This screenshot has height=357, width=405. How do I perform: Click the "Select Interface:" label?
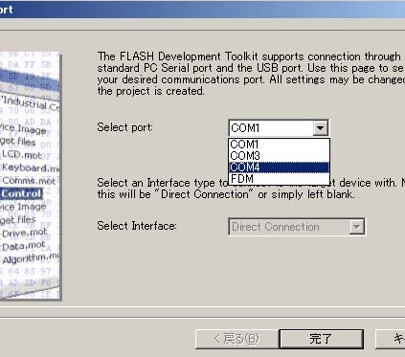[137, 226]
